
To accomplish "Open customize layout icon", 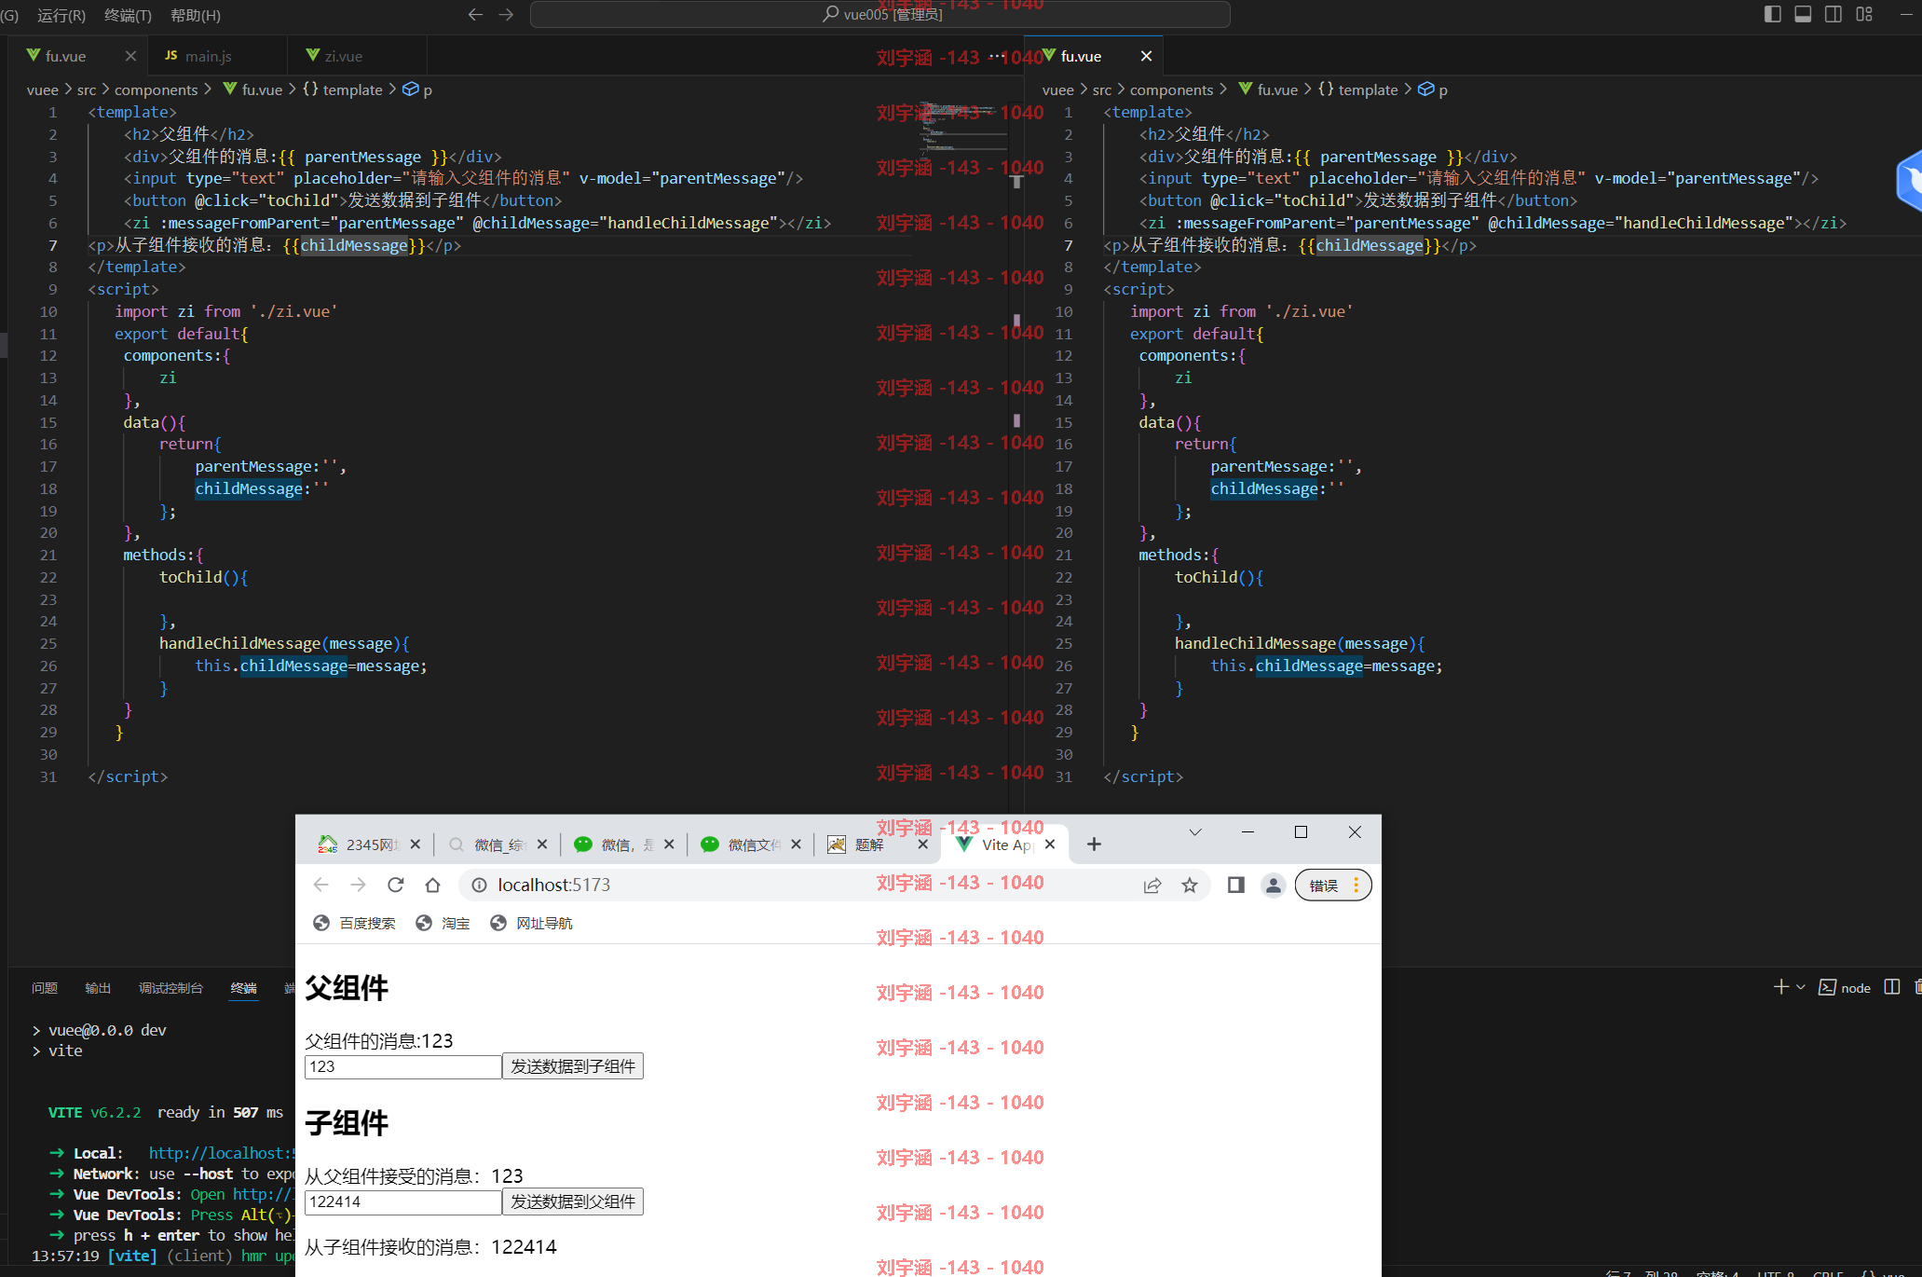I will [x=1864, y=14].
